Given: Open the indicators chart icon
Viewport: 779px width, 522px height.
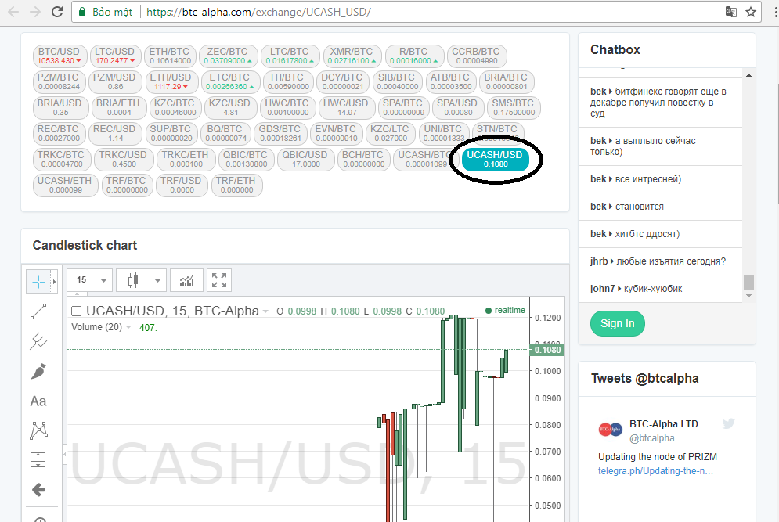Looking at the screenshot, I should (187, 281).
